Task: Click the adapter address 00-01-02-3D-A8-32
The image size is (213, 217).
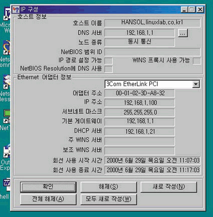Action: point(140,93)
